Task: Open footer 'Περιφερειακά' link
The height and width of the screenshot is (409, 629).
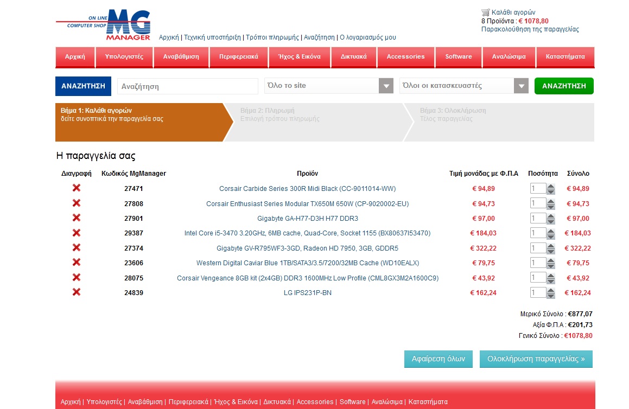Action: [x=188, y=402]
